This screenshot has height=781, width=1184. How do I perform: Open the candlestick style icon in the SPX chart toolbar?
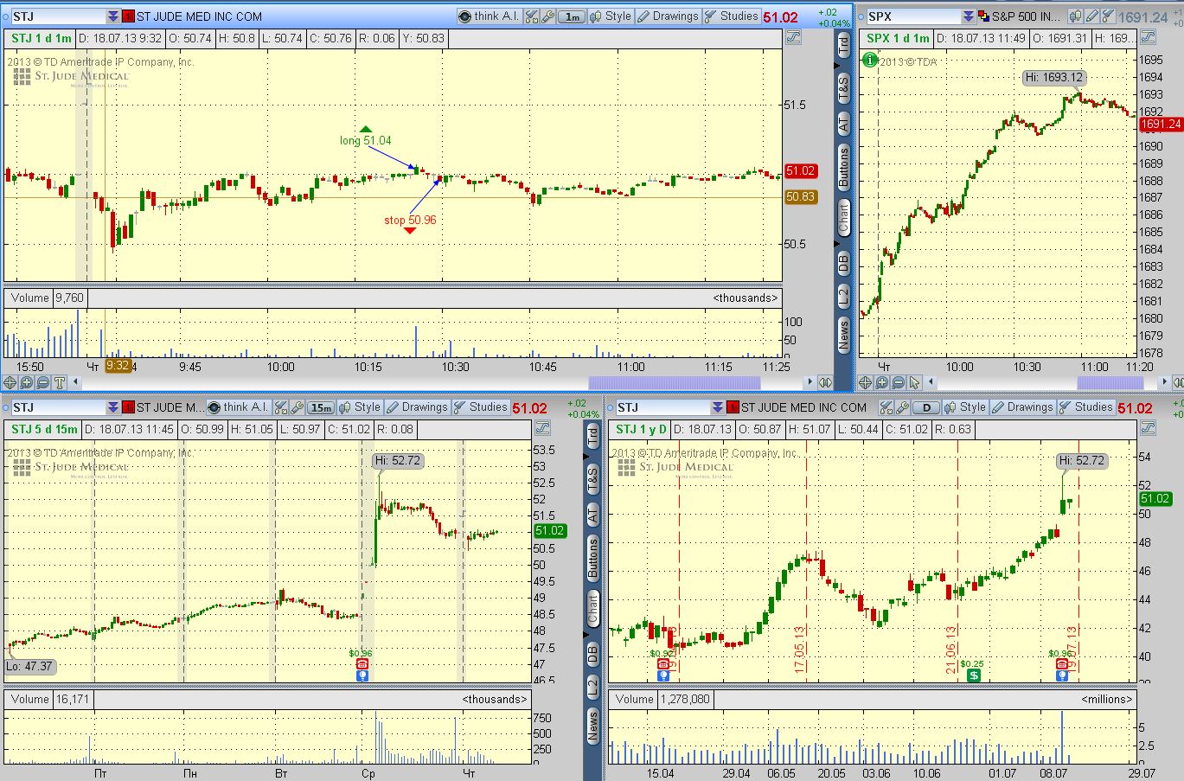pos(1075,16)
